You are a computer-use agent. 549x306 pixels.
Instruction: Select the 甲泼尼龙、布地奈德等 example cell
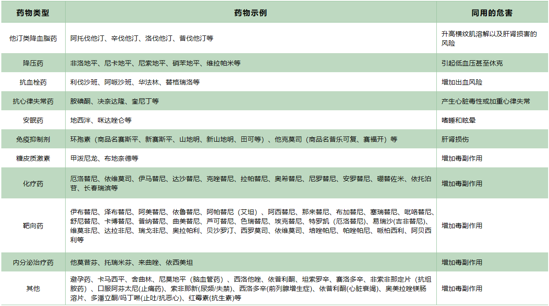tap(104, 159)
